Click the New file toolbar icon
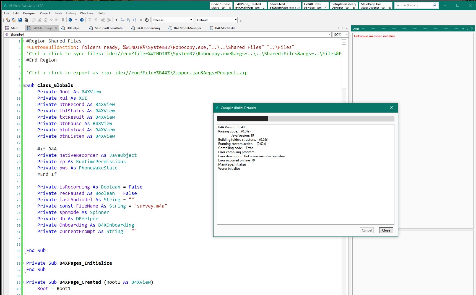The height and width of the screenshot is (295, 476). 8,20
